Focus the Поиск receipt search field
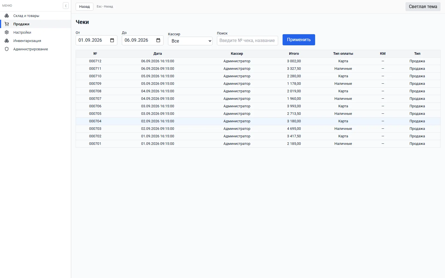 [248, 41]
